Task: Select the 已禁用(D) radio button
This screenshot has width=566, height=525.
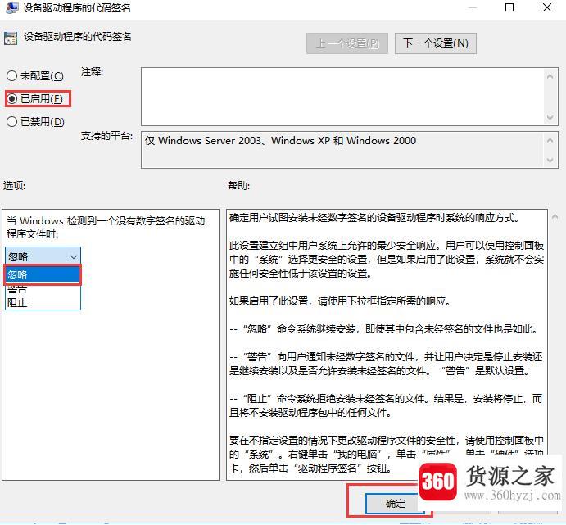Action: (x=35, y=121)
